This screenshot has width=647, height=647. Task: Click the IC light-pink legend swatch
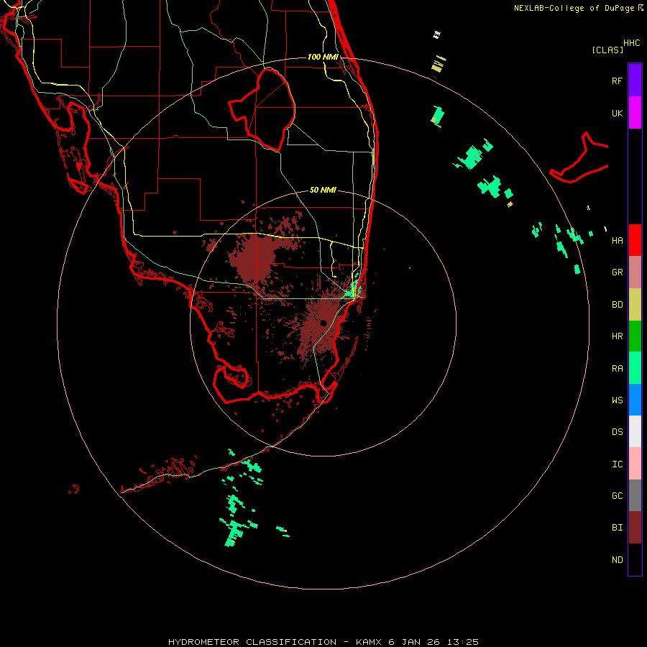[635, 464]
